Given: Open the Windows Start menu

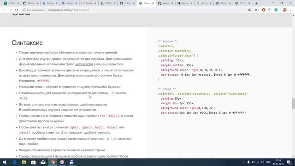Looking at the screenshot, I should point(5,162).
